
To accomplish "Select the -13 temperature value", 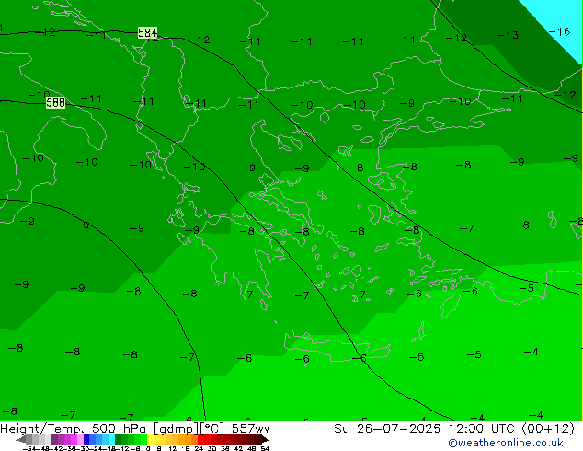I will (x=508, y=35).
